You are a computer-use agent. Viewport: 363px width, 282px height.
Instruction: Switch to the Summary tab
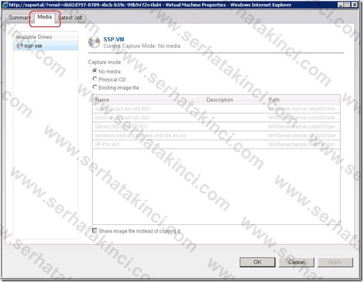point(19,18)
